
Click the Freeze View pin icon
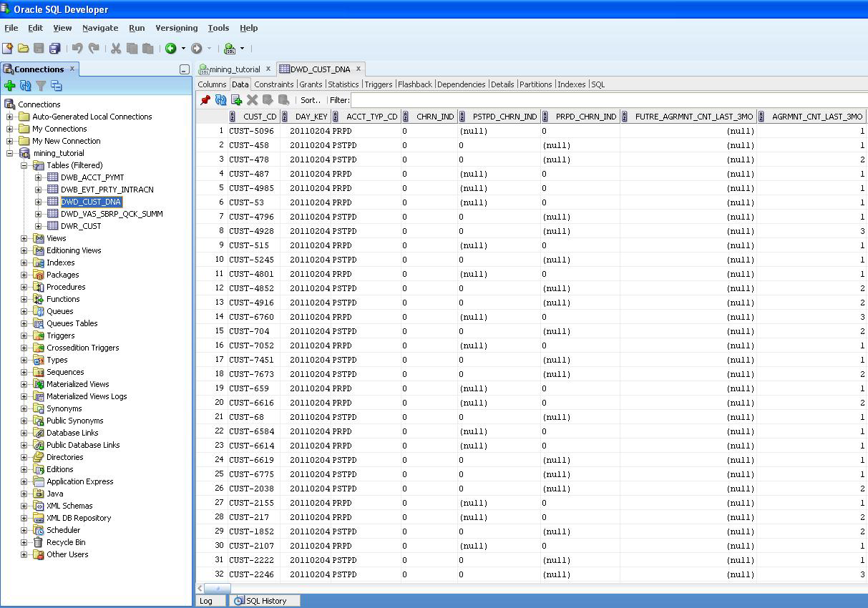tap(205, 100)
